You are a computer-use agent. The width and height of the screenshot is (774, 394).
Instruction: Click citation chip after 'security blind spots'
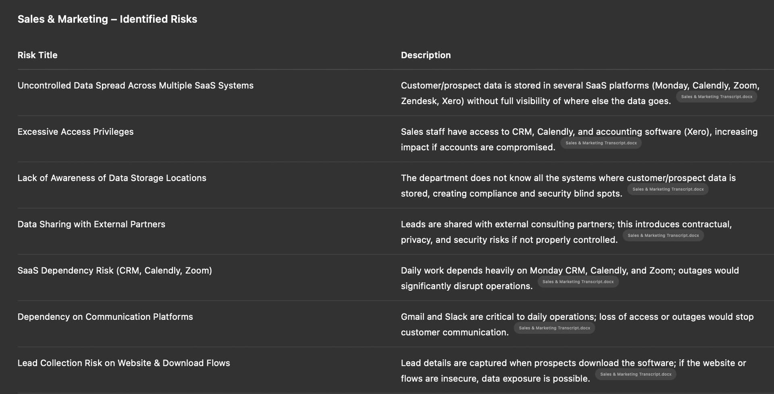[668, 189]
